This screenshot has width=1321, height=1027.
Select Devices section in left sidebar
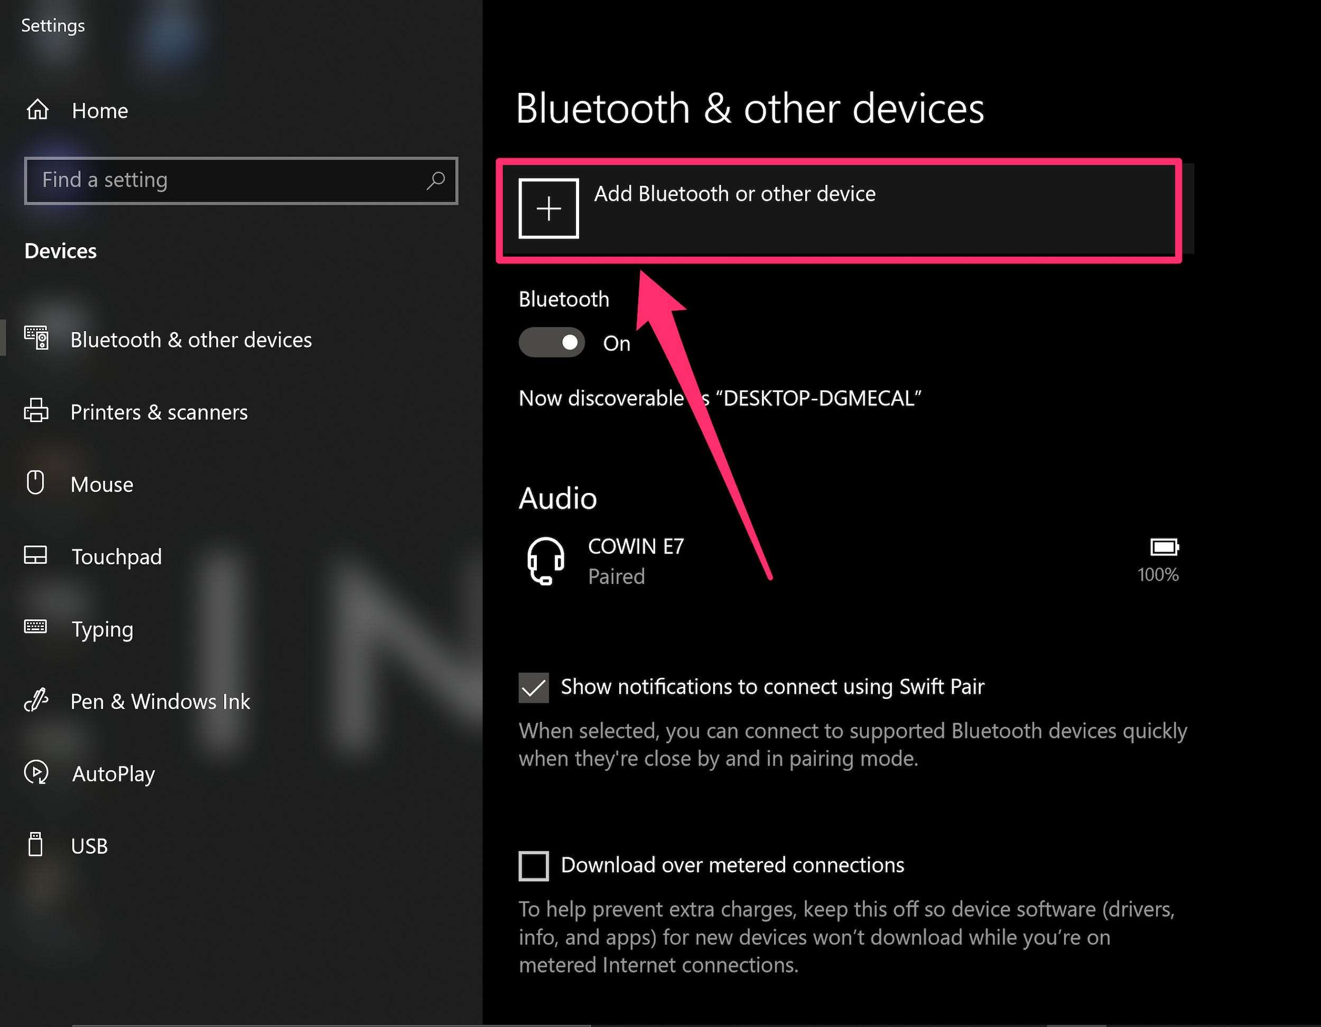[60, 249]
